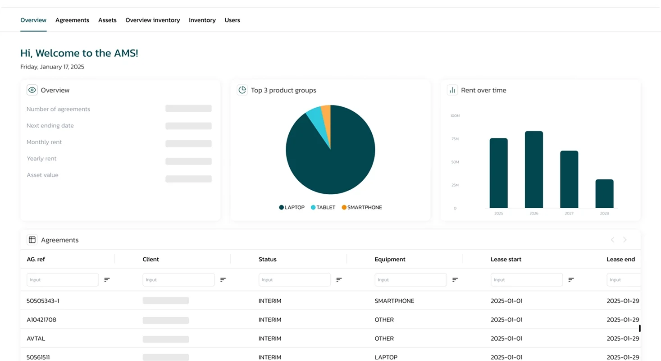Click the table icon beside Agreements heading
The image size is (661, 361).
[32, 240]
